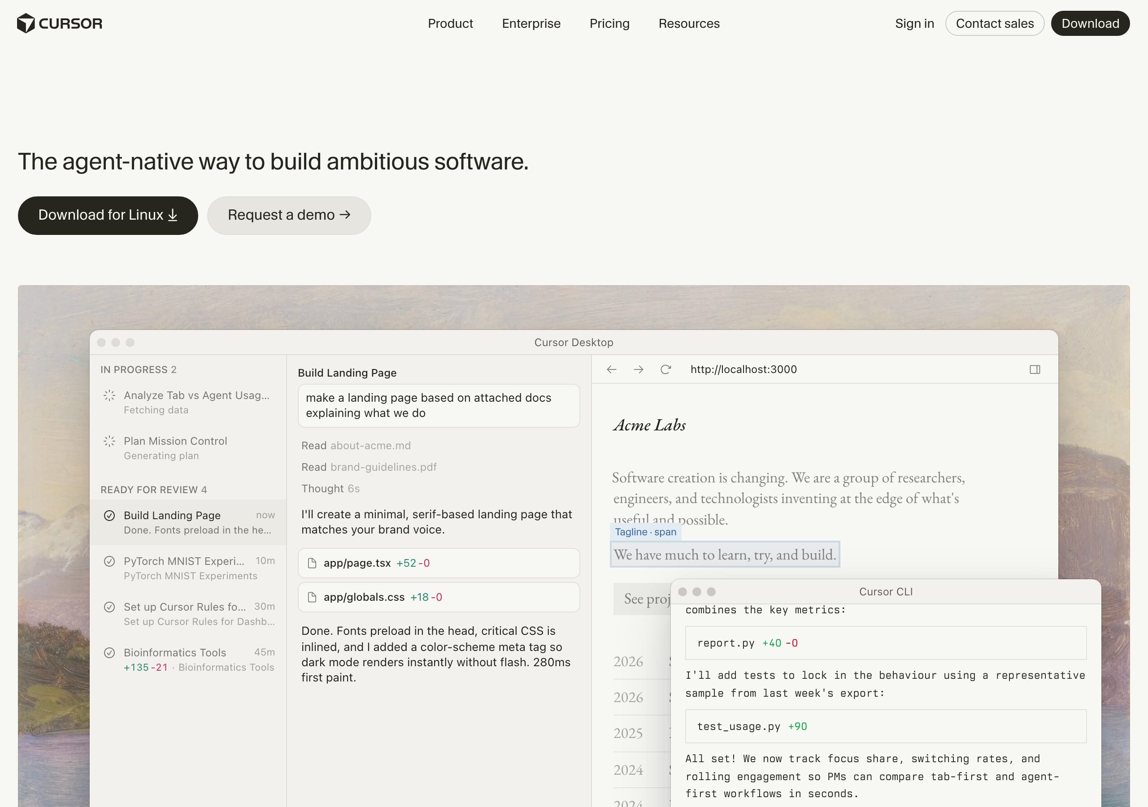Select the highlighted tagline span in preview
The height and width of the screenshot is (807, 1148).
tap(725, 555)
